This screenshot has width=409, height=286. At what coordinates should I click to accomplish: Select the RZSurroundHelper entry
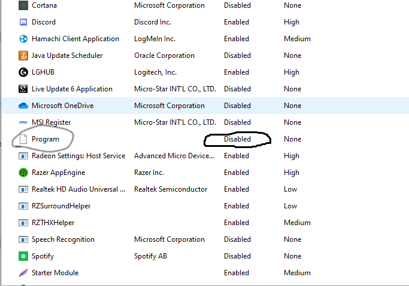pyautogui.click(x=61, y=206)
